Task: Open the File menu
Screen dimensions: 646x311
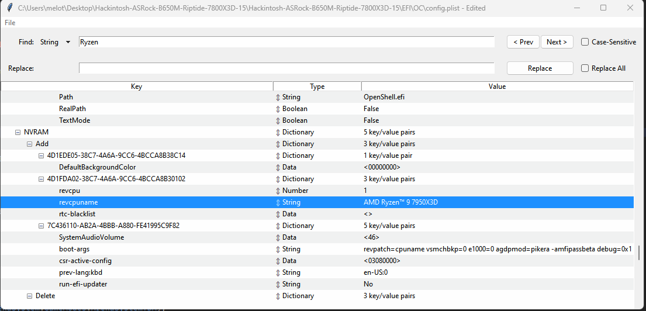Action: click(10, 23)
